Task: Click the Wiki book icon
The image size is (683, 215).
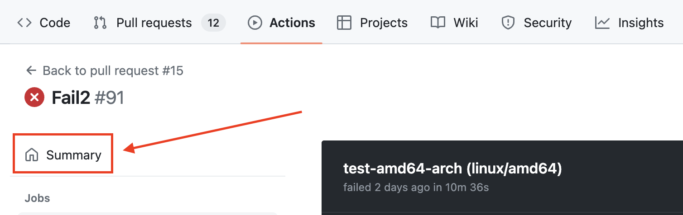Action: (438, 23)
